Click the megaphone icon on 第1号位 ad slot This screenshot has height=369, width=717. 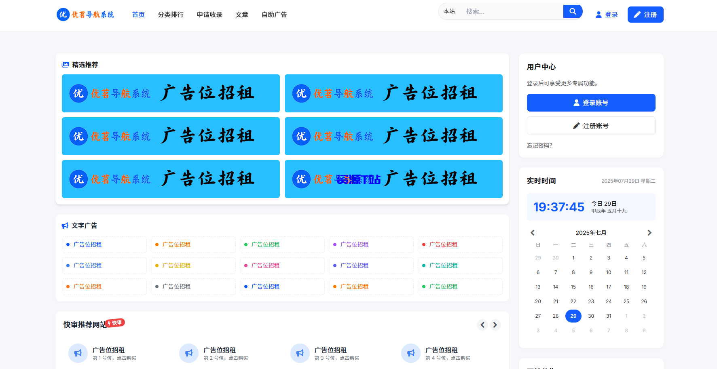click(x=78, y=353)
